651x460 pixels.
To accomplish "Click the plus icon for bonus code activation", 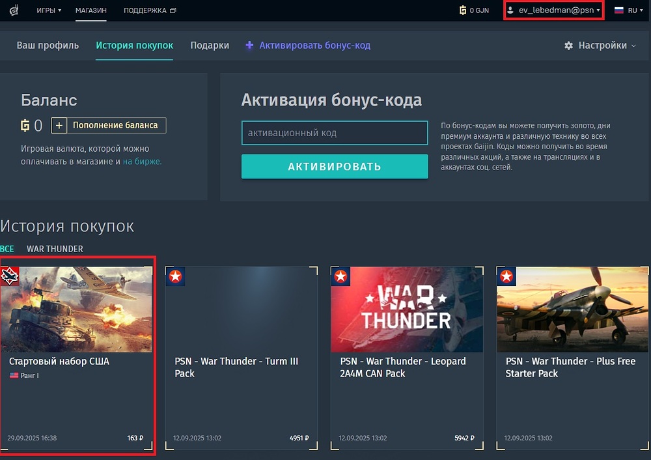I will tap(249, 46).
